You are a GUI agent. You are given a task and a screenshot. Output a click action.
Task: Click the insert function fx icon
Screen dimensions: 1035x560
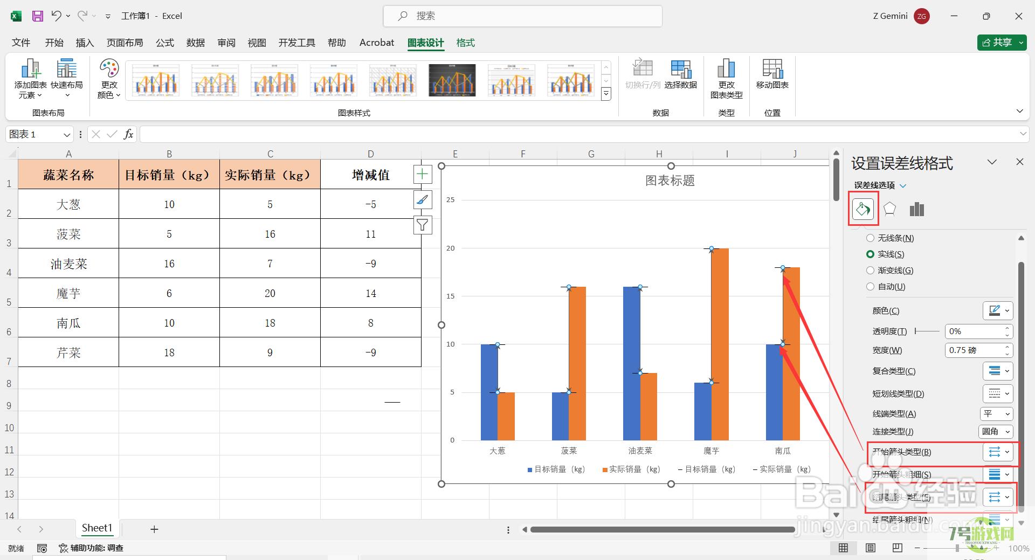coord(128,134)
